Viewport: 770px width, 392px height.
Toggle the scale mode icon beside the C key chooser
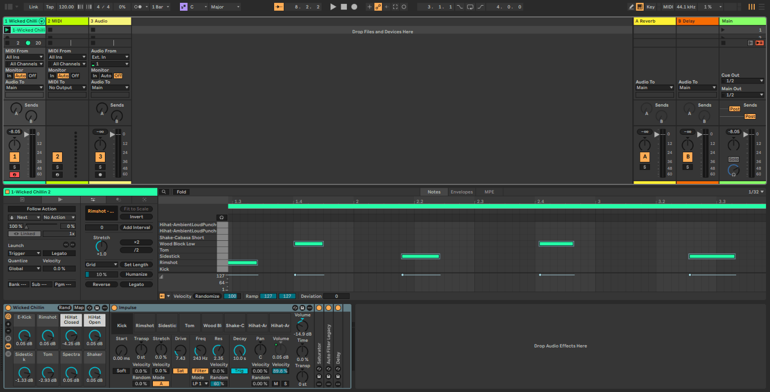183,7
